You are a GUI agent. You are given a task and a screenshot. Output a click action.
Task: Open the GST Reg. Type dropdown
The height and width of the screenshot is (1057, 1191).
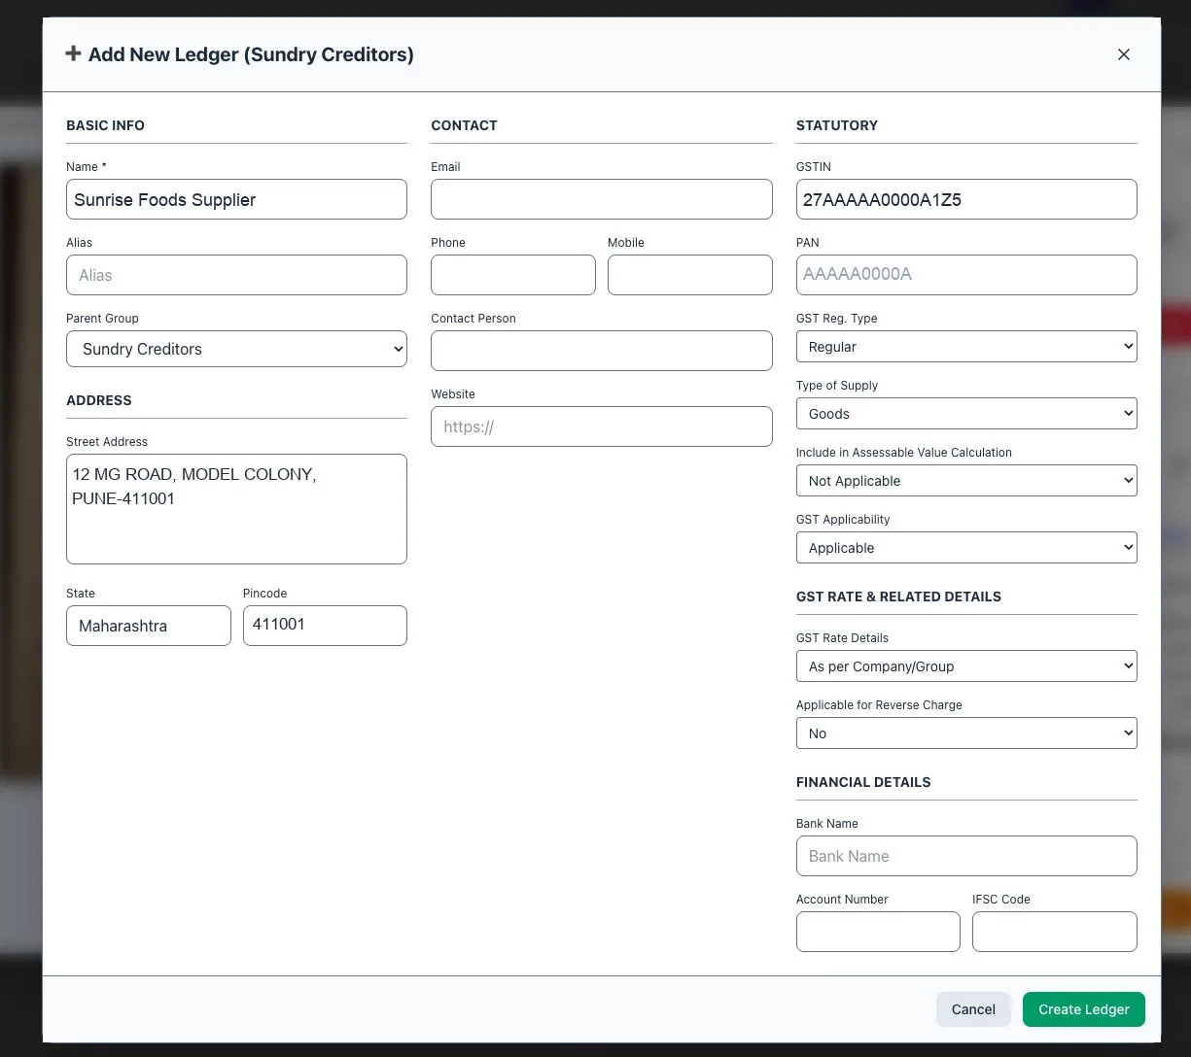pos(966,347)
